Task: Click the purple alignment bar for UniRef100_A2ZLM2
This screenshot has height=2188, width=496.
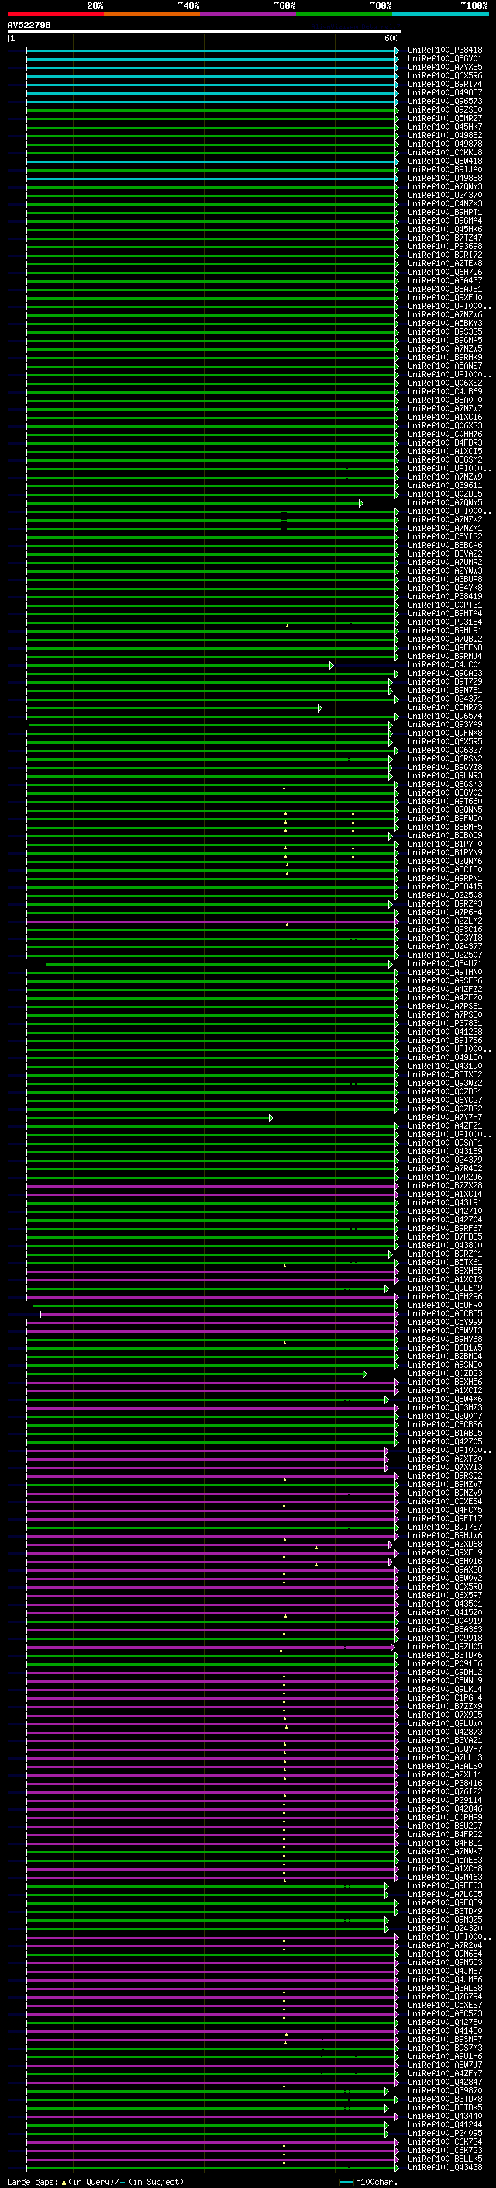Action: point(212,921)
